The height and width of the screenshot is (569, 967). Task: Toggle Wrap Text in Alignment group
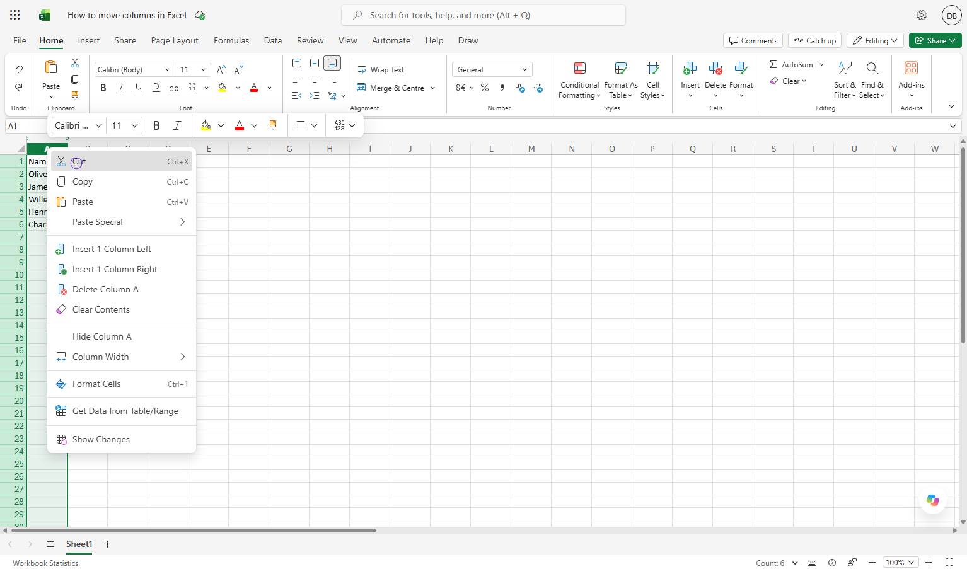pos(381,70)
